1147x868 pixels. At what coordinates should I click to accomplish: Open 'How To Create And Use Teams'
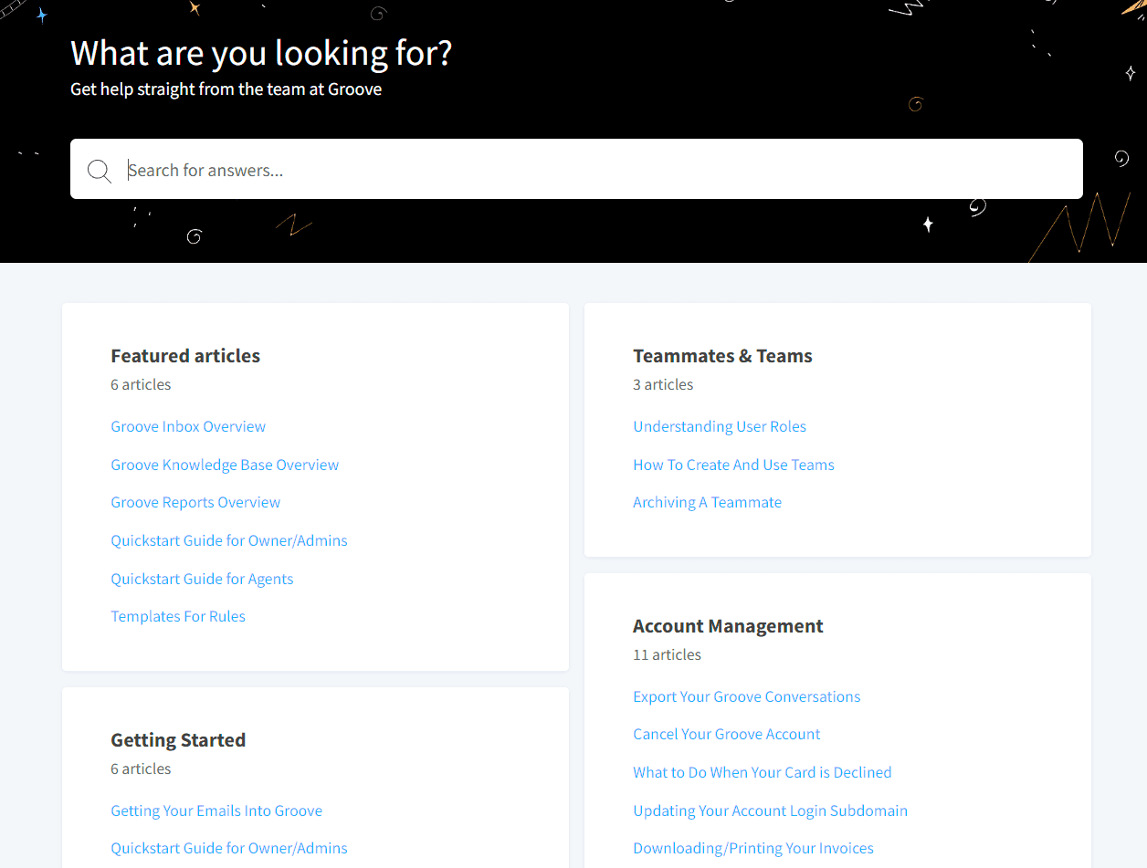tap(733, 465)
